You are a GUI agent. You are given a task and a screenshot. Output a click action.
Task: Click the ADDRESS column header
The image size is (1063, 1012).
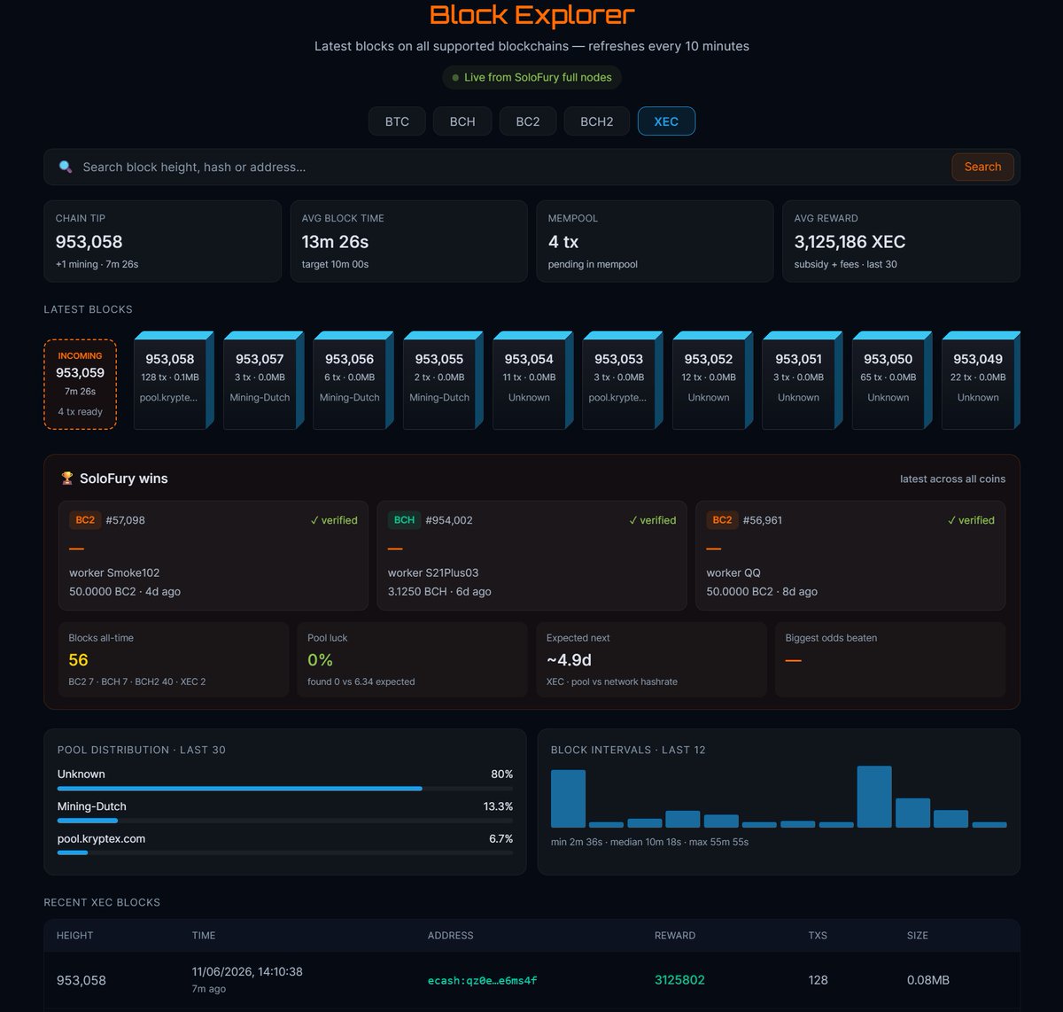(451, 936)
